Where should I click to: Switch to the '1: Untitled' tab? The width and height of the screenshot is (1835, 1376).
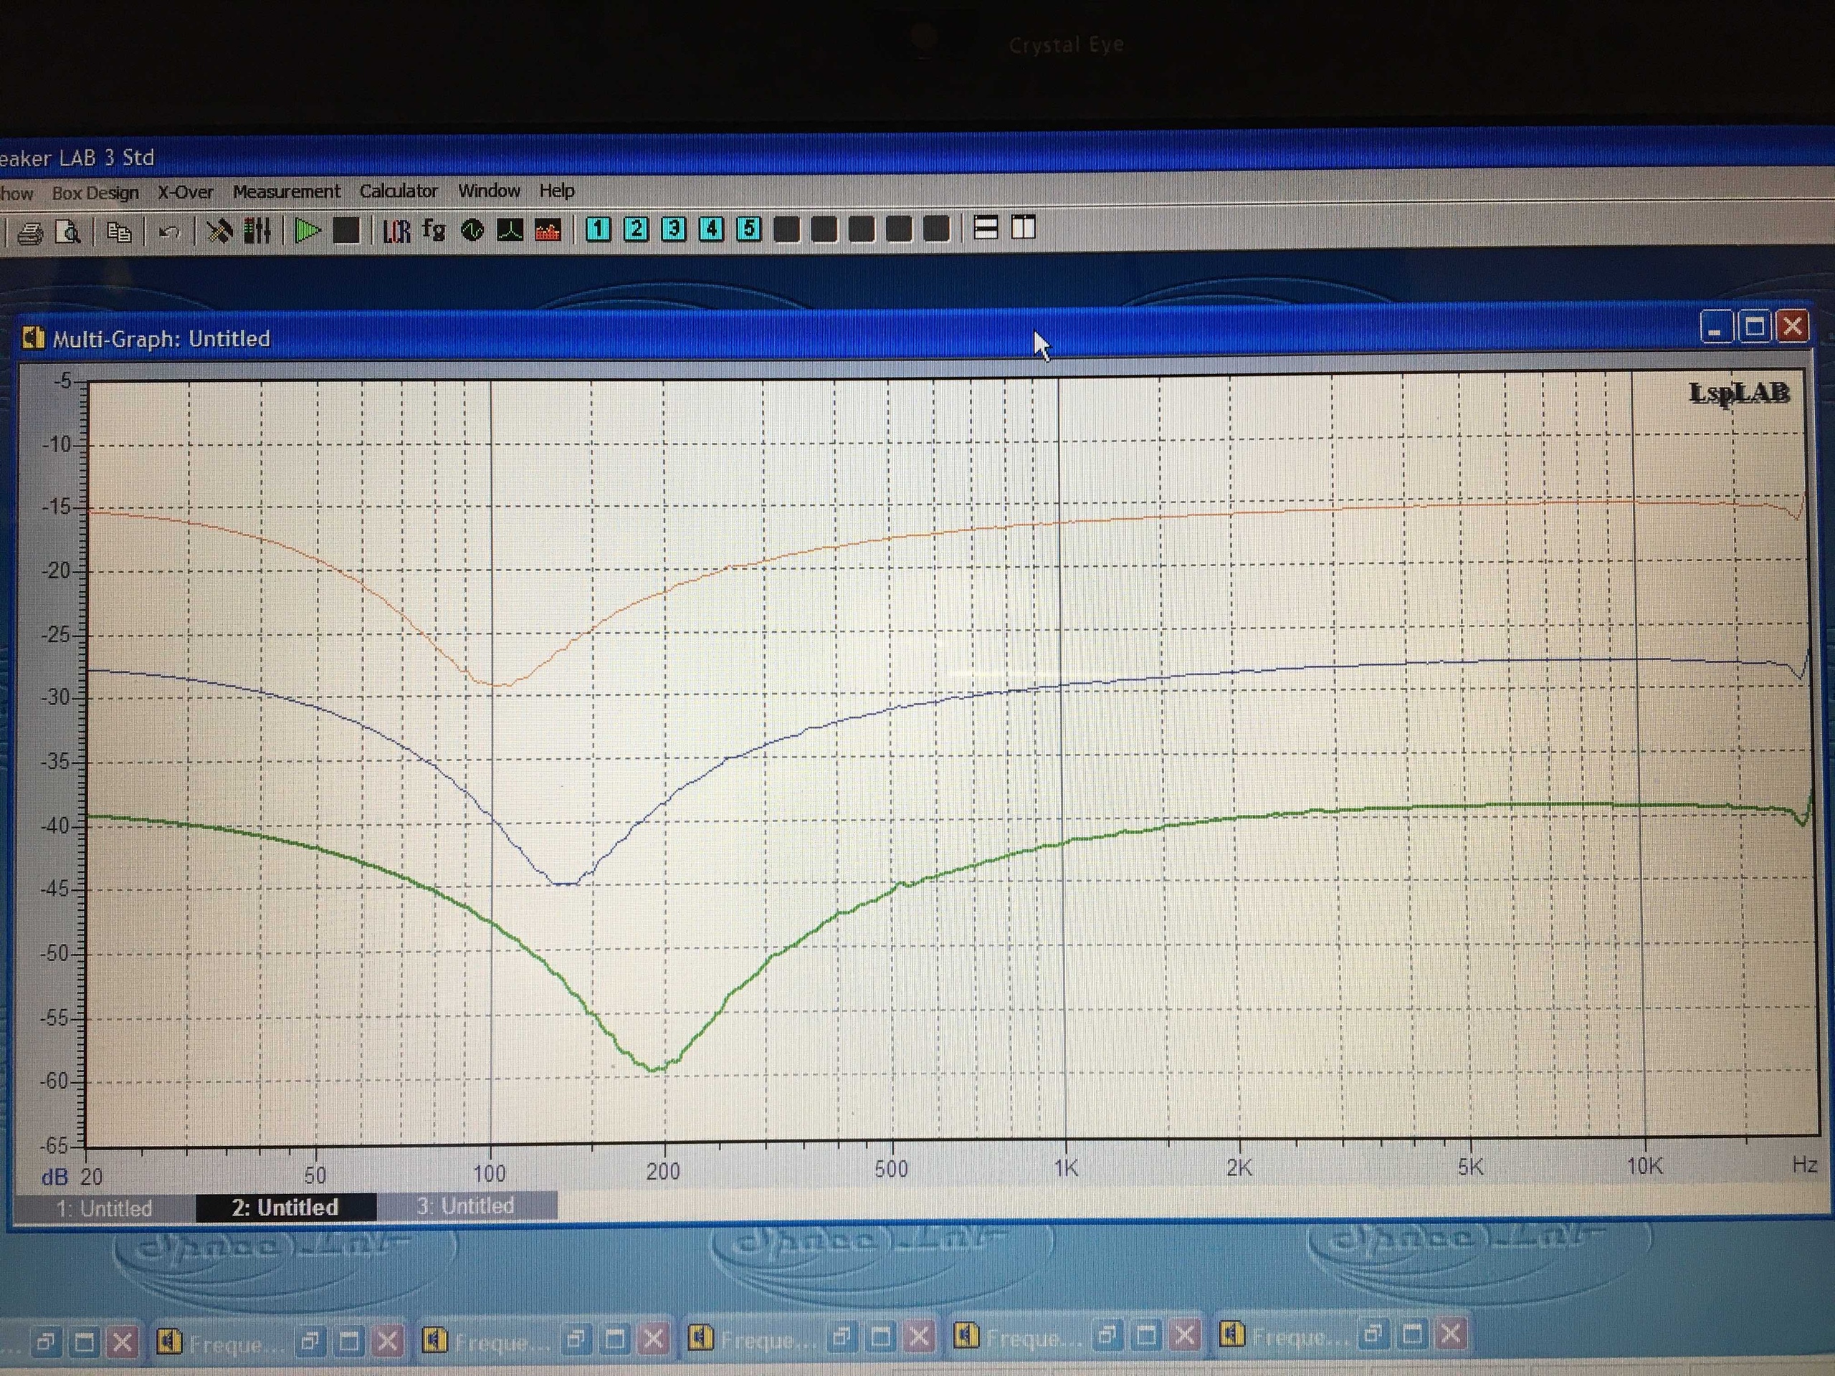(x=105, y=1208)
